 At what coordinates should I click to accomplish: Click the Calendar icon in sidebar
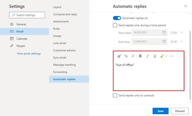[x=12, y=39]
